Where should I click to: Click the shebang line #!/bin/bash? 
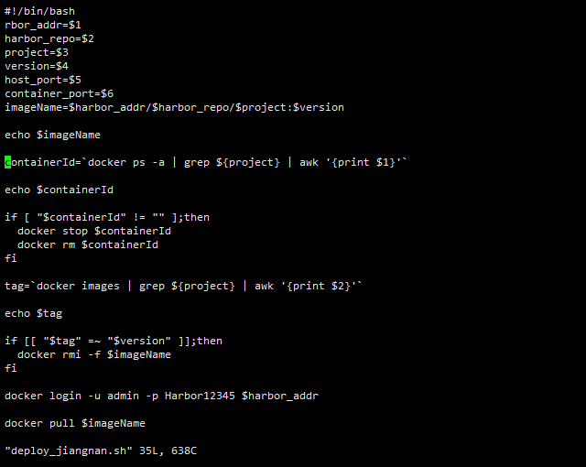[x=39, y=11]
